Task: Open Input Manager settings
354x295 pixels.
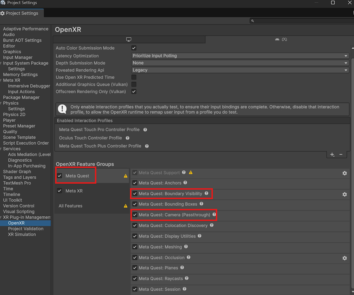Action: (18, 57)
